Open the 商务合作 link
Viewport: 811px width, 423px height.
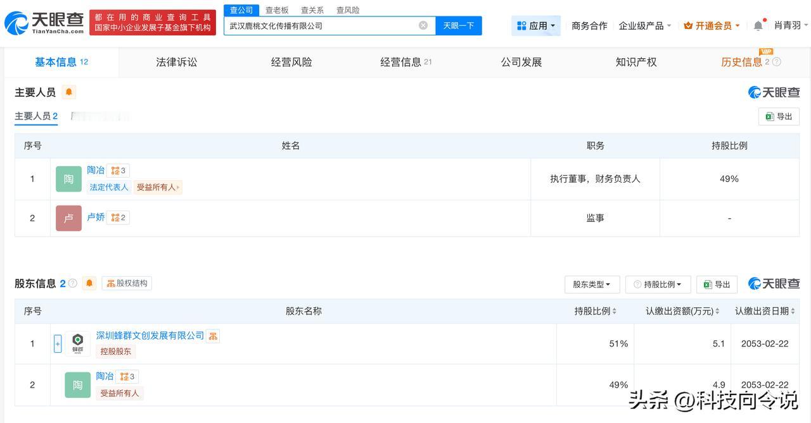point(589,25)
